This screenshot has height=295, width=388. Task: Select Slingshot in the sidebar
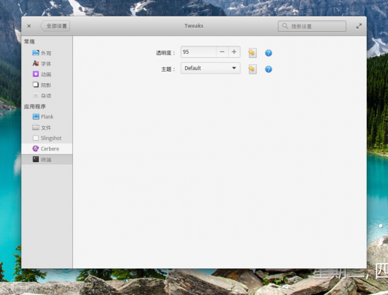click(47, 138)
